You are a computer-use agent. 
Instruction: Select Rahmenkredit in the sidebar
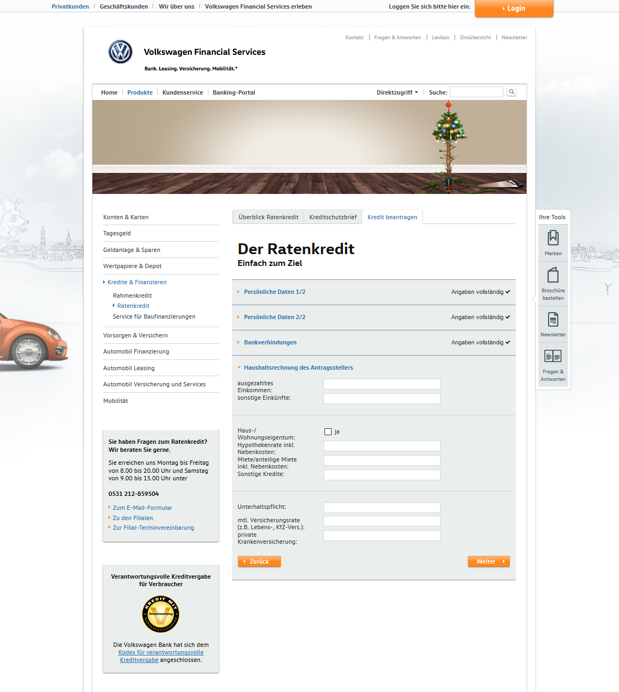coord(132,295)
